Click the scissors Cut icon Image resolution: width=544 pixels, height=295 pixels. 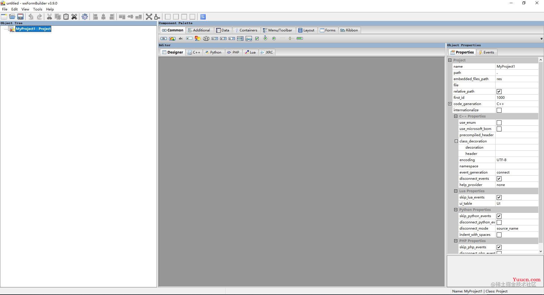pos(49,17)
